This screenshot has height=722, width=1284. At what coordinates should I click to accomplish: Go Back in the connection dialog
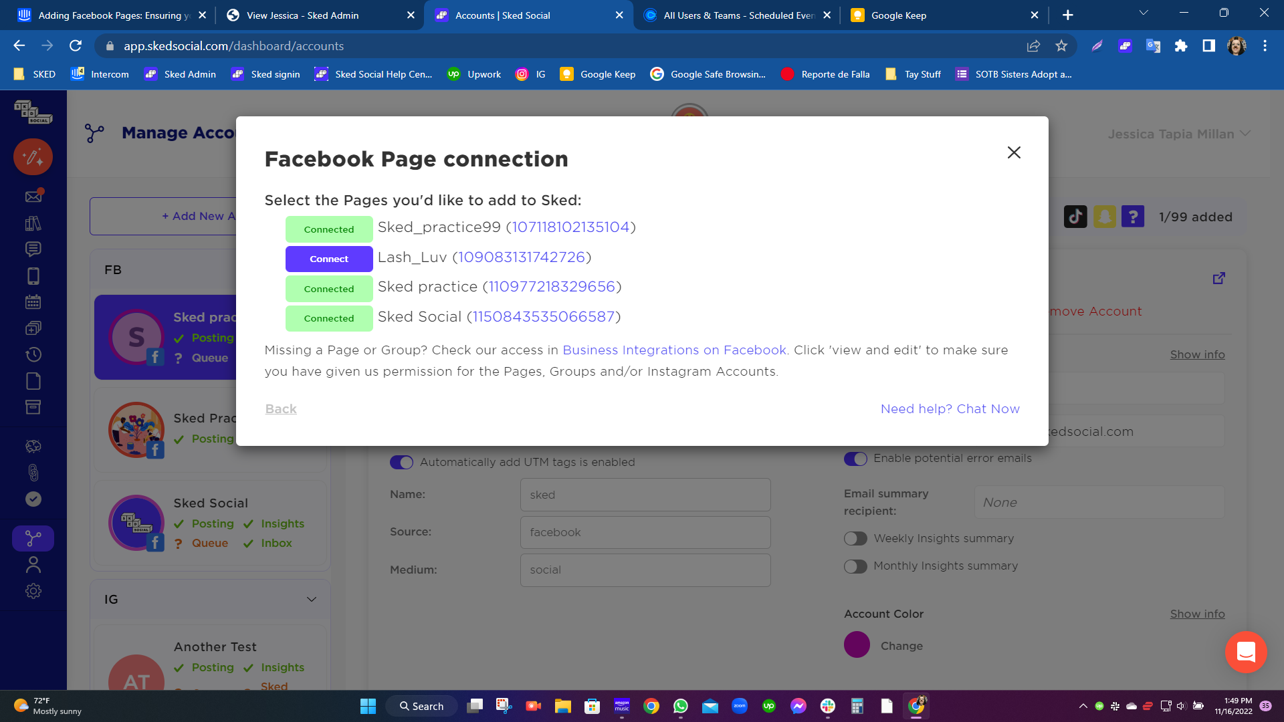pyautogui.click(x=281, y=408)
